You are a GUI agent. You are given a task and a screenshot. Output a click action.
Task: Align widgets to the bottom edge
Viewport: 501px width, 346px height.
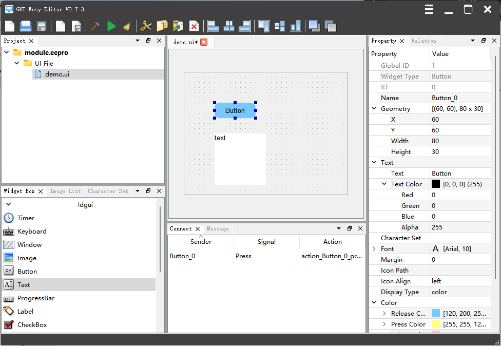point(296,26)
